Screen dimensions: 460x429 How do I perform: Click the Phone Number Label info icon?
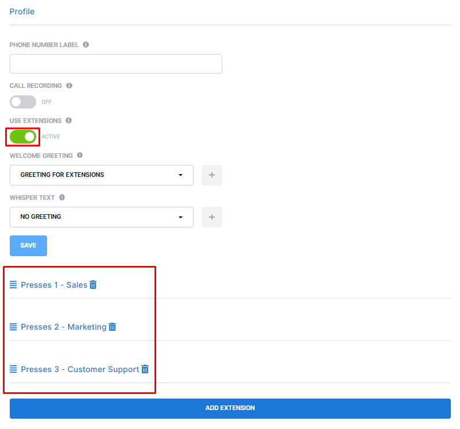point(86,45)
